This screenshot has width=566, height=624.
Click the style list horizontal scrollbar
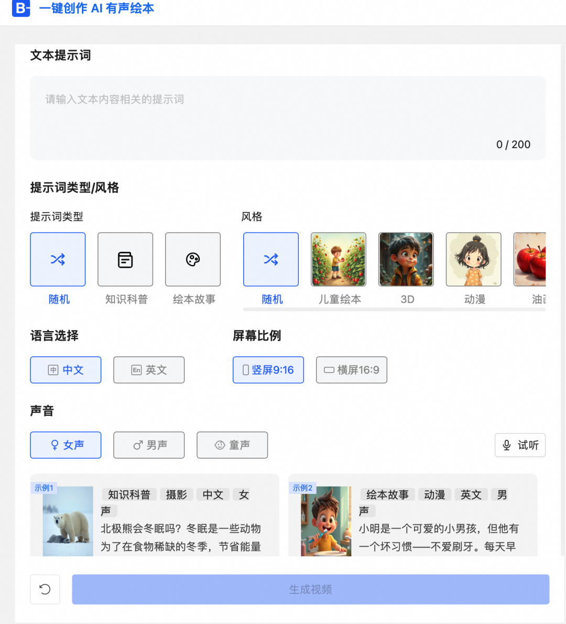394,309
